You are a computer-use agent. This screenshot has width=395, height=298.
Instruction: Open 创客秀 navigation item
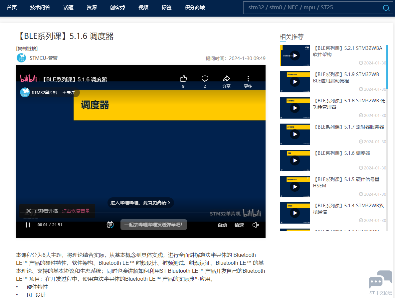click(x=117, y=8)
